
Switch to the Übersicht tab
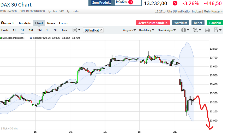[x=8, y=23]
